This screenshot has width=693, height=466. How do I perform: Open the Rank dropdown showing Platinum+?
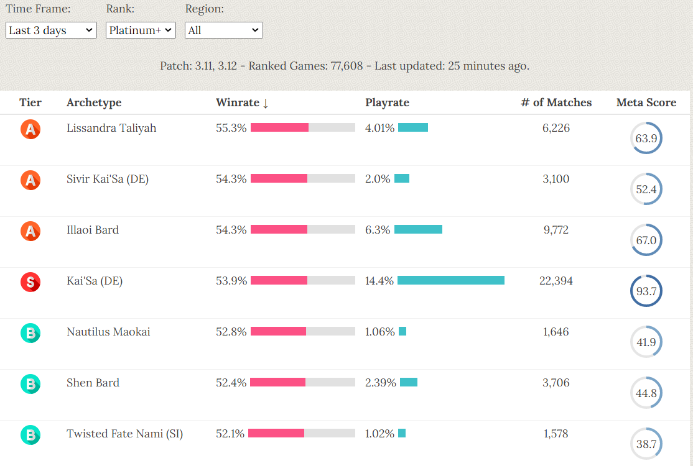coord(141,30)
